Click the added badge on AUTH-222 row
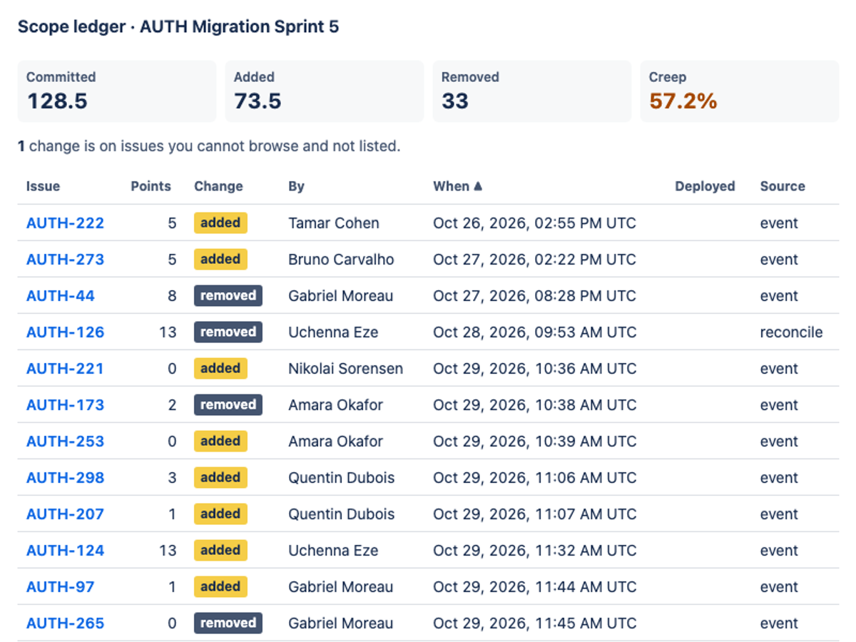 pyautogui.click(x=220, y=223)
